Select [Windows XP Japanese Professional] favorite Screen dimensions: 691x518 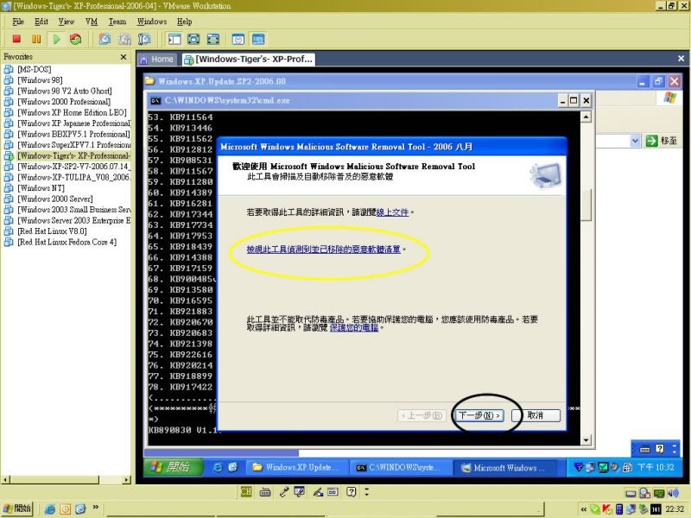pyautogui.click(x=73, y=123)
